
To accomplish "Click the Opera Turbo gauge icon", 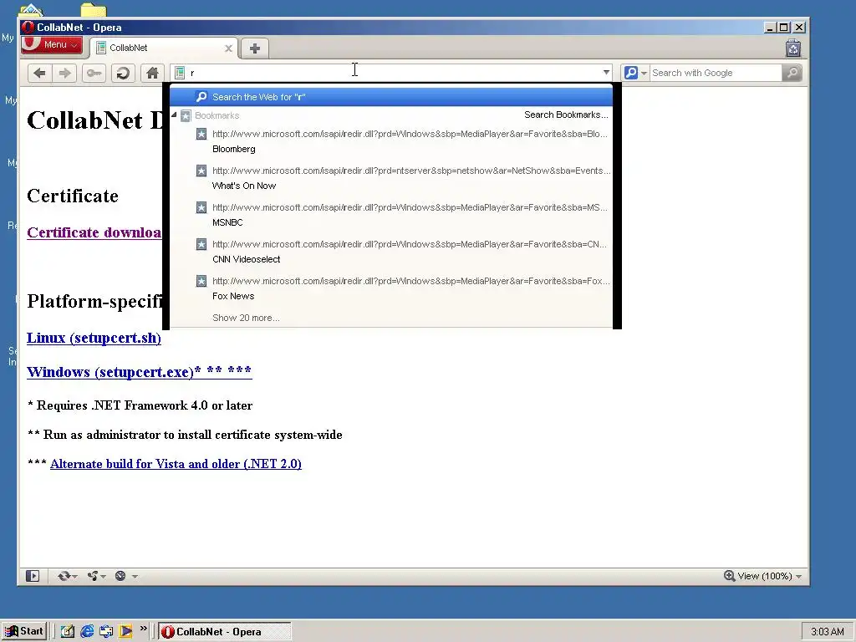I will click(120, 576).
